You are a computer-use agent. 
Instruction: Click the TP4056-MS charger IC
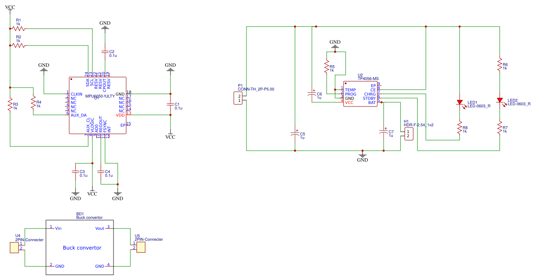pyautogui.click(x=360, y=94)
